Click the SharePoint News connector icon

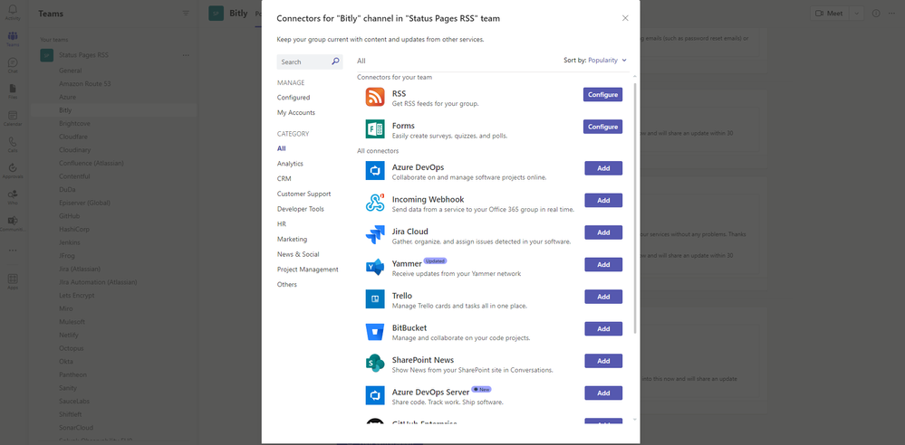375,364
